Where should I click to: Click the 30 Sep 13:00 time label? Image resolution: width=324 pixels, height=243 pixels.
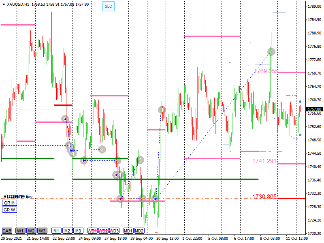pos(167,239)
